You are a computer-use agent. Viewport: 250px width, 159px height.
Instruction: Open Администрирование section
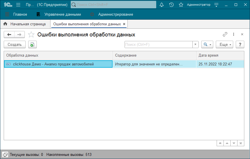[116, 14]
